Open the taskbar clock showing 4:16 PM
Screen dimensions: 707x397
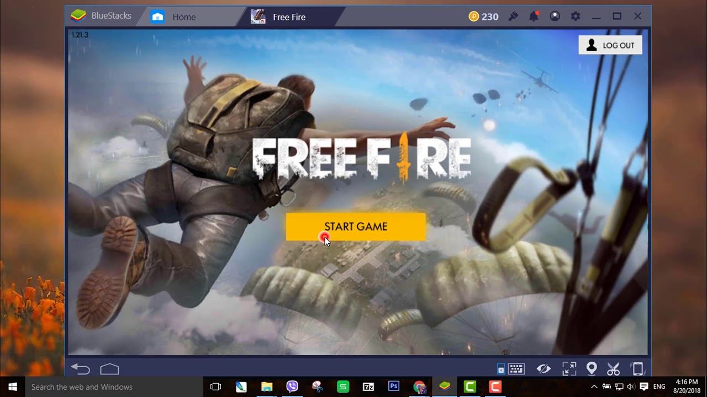click(x=685, y=387)
